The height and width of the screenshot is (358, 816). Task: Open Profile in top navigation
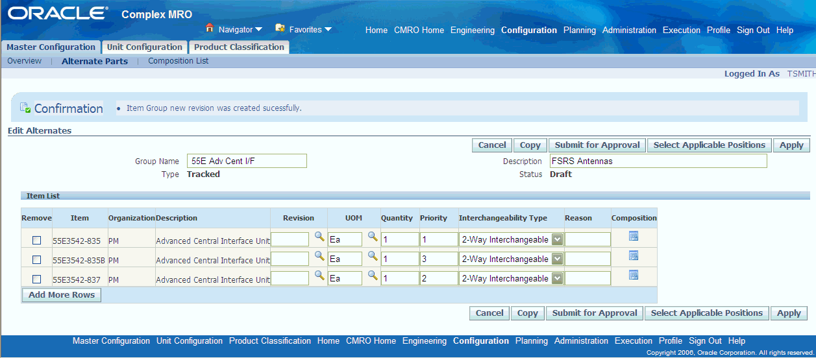(719, 30)
